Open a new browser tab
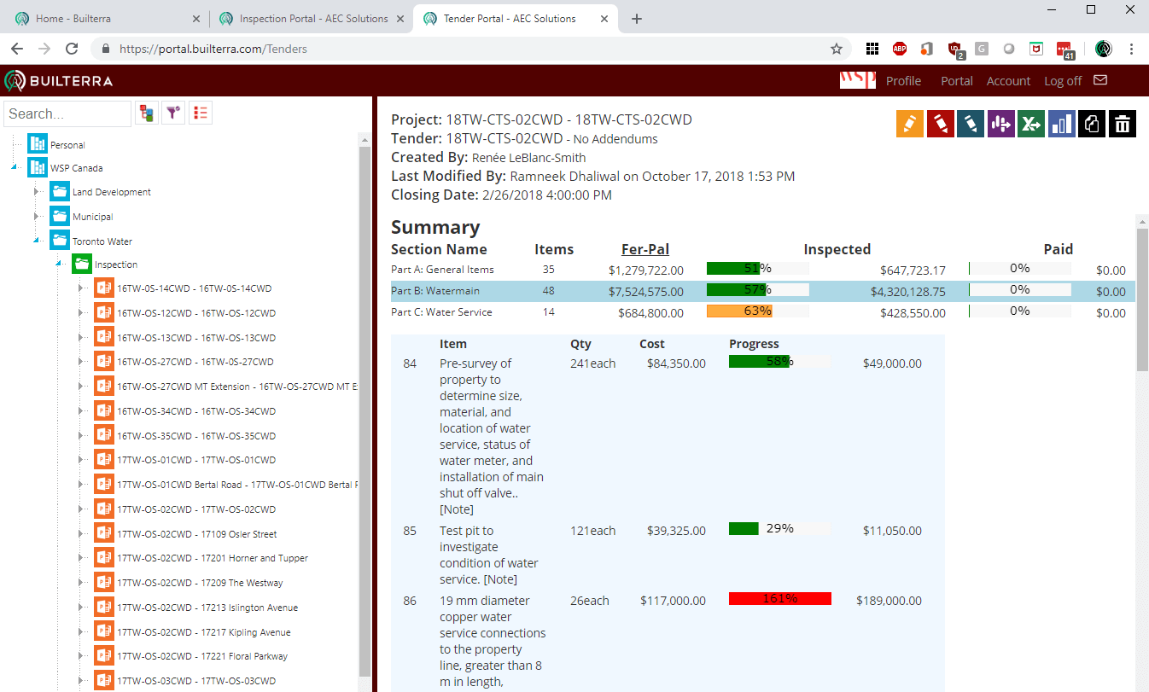Viewport: 1149px width, 692px height. pos(636,19)
